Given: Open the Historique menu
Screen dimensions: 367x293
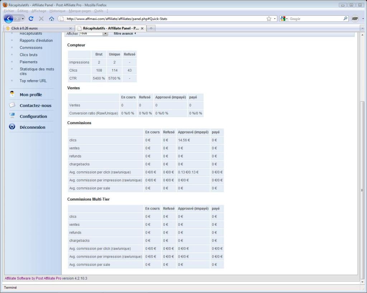Looking at the screenshot, I should coord(58,11).
